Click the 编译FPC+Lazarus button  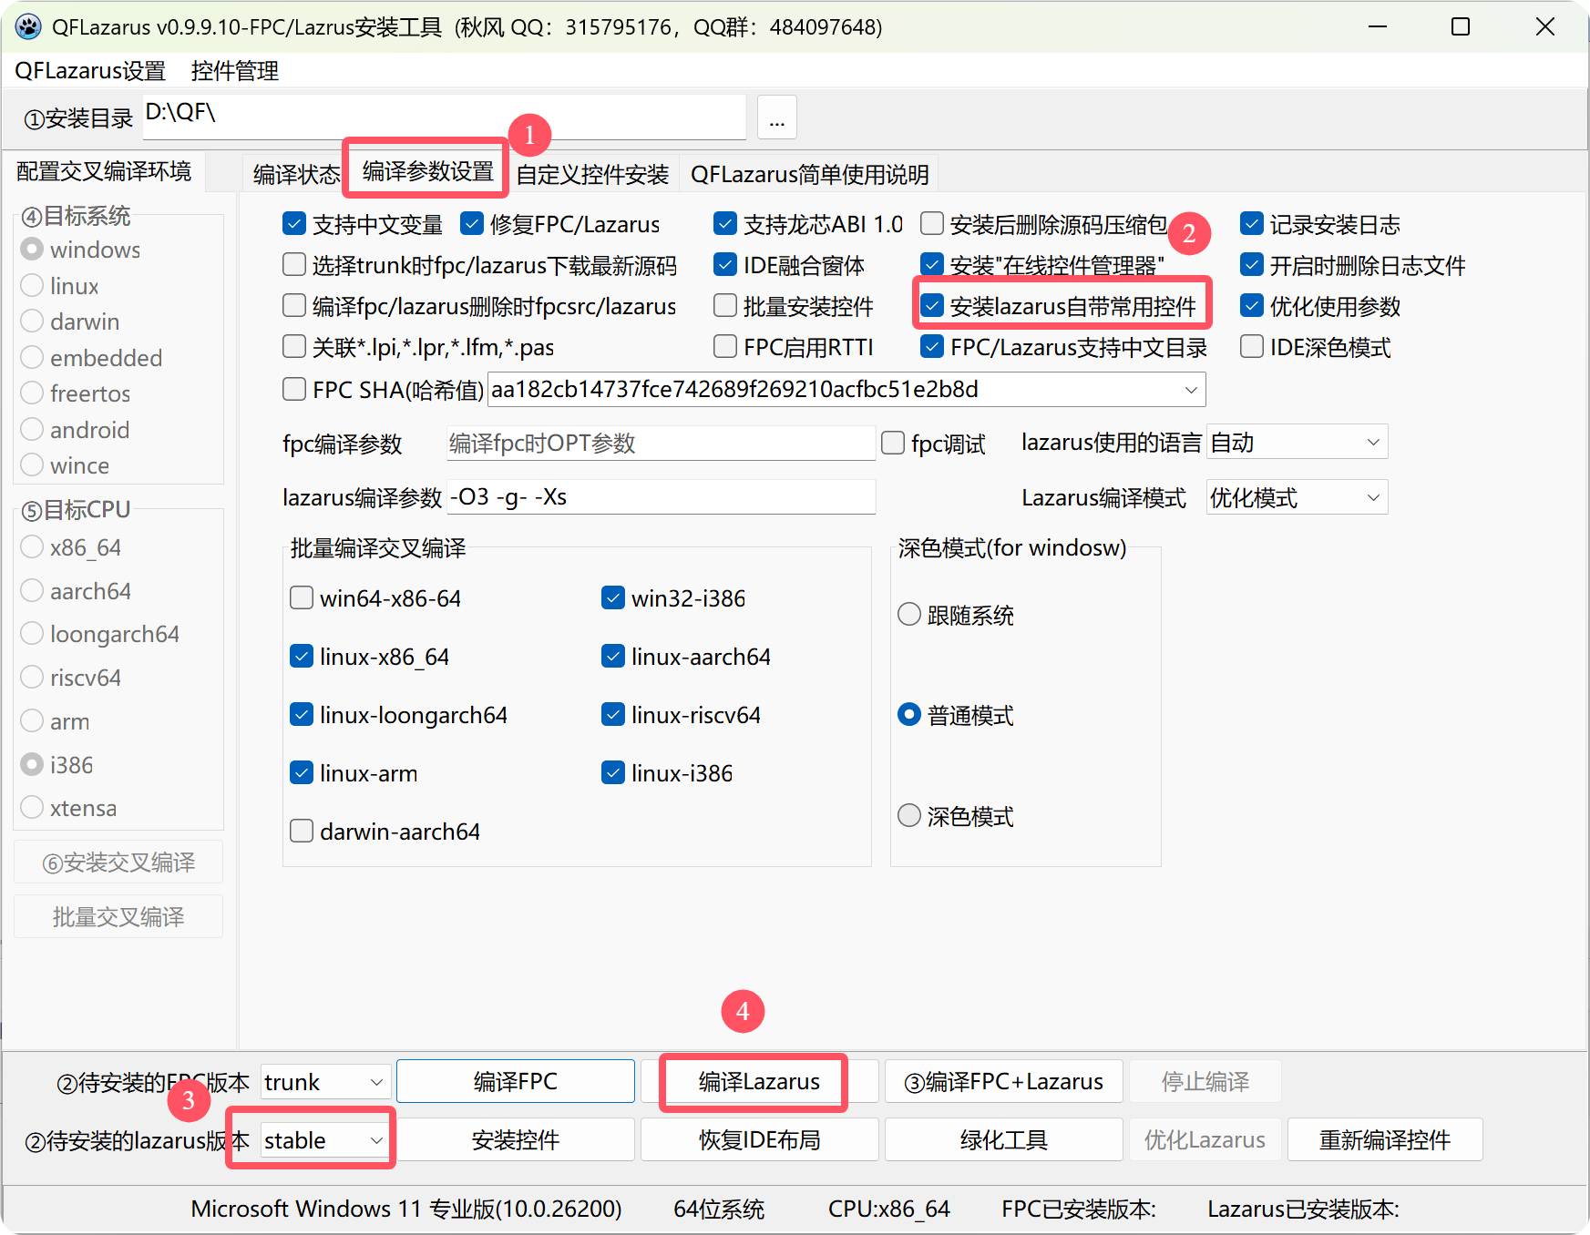pyautogui.click(x=1002, y=1081)
